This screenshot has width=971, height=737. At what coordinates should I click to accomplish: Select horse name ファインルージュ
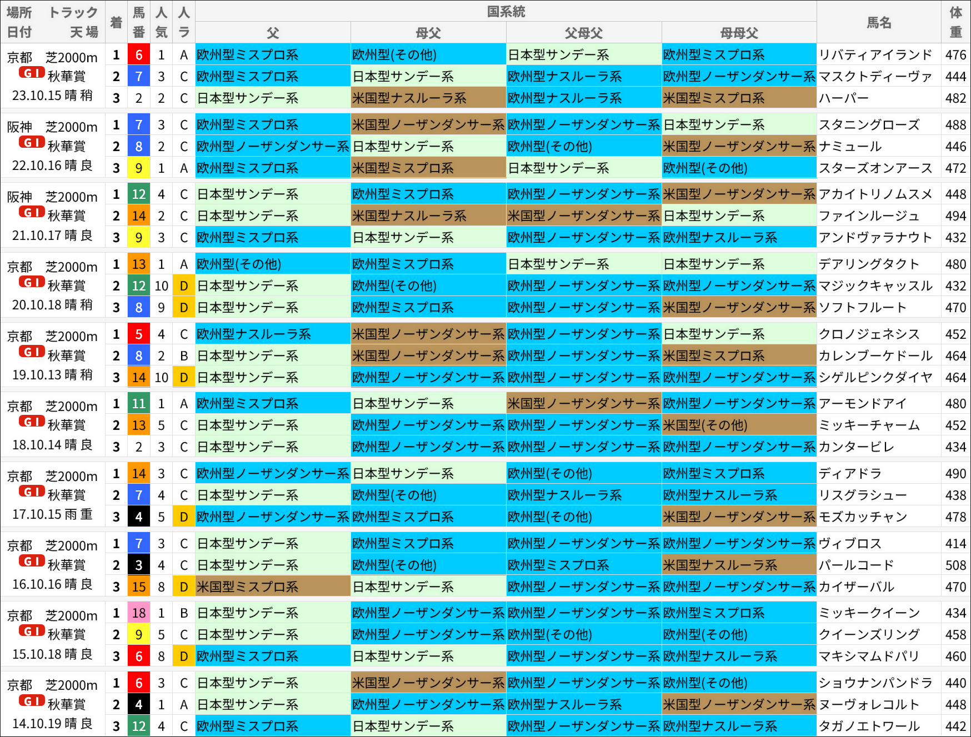[869, 216]
